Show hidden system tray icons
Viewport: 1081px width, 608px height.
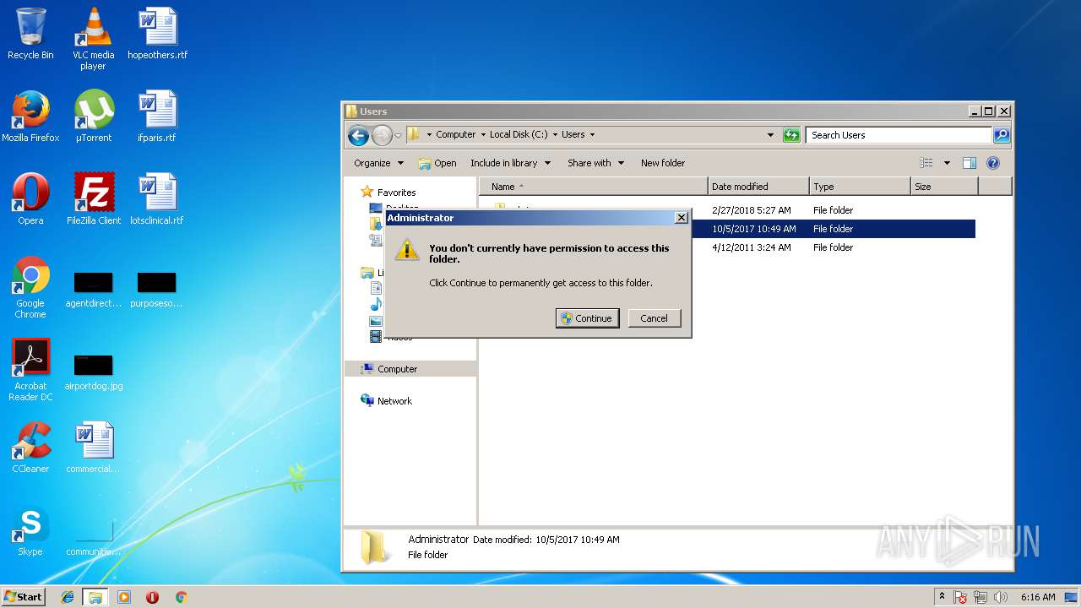(x=942, y=597)
